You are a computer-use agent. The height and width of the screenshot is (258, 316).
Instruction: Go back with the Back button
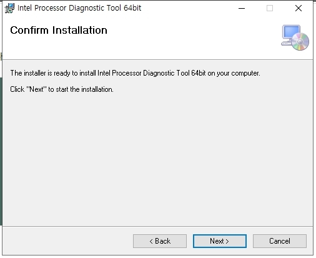point(160,241)
